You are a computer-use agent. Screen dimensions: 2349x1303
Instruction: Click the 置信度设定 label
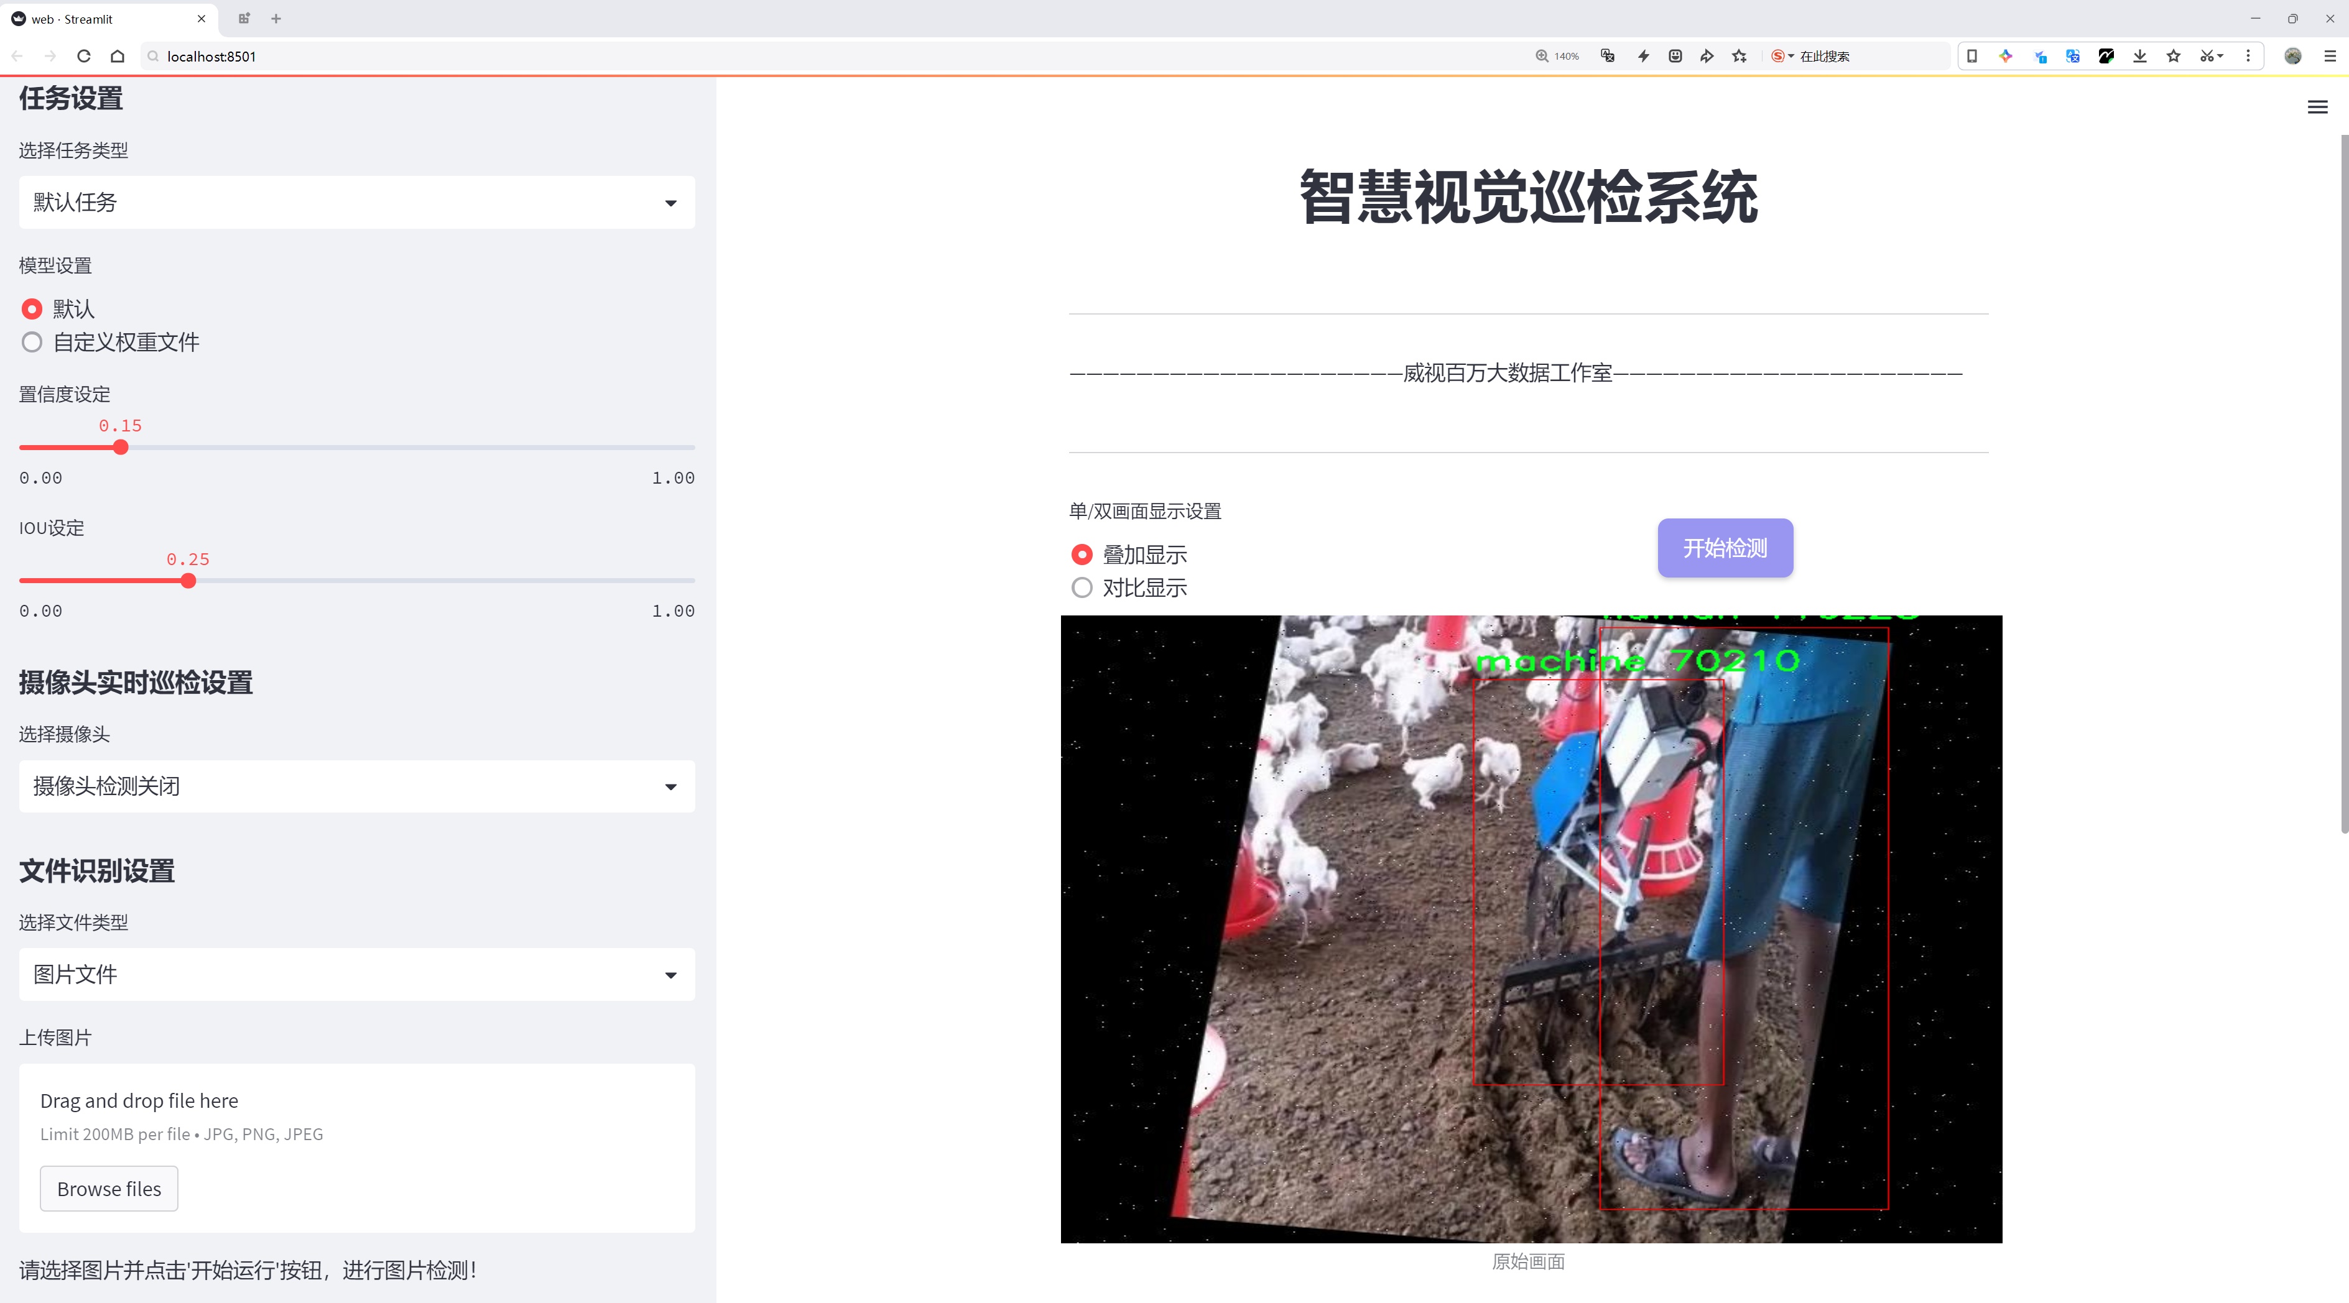(x=65, y=395)
